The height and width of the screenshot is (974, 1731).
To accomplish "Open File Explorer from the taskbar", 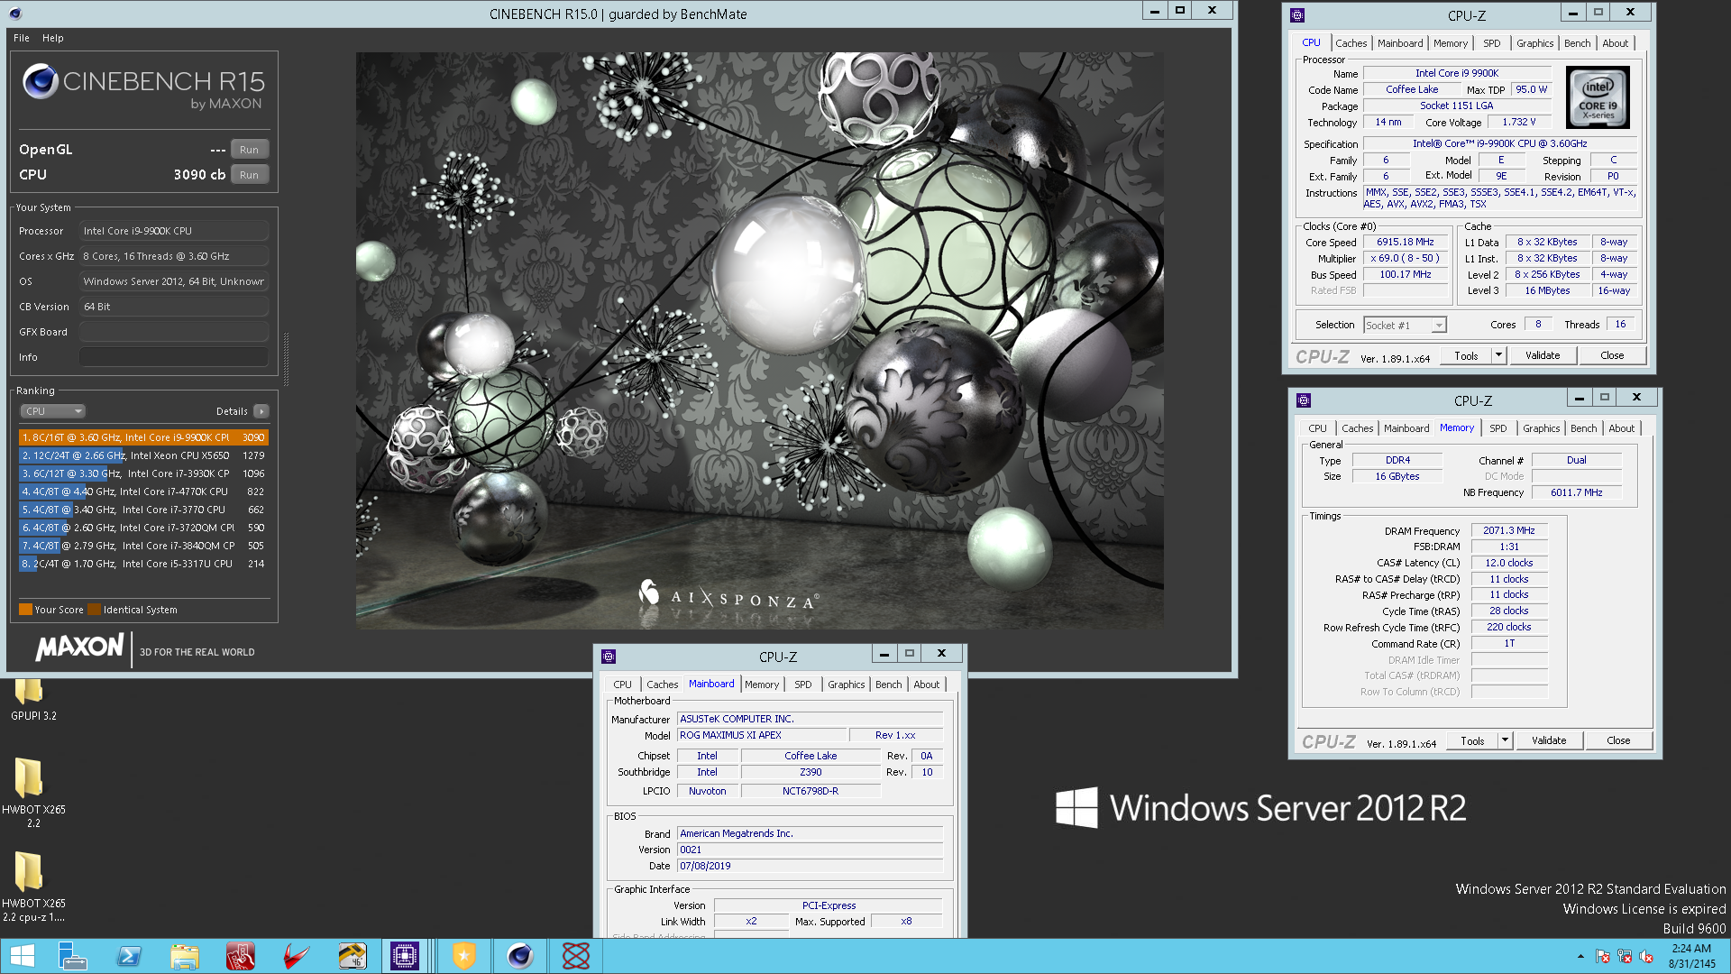I will pos(185,956).
